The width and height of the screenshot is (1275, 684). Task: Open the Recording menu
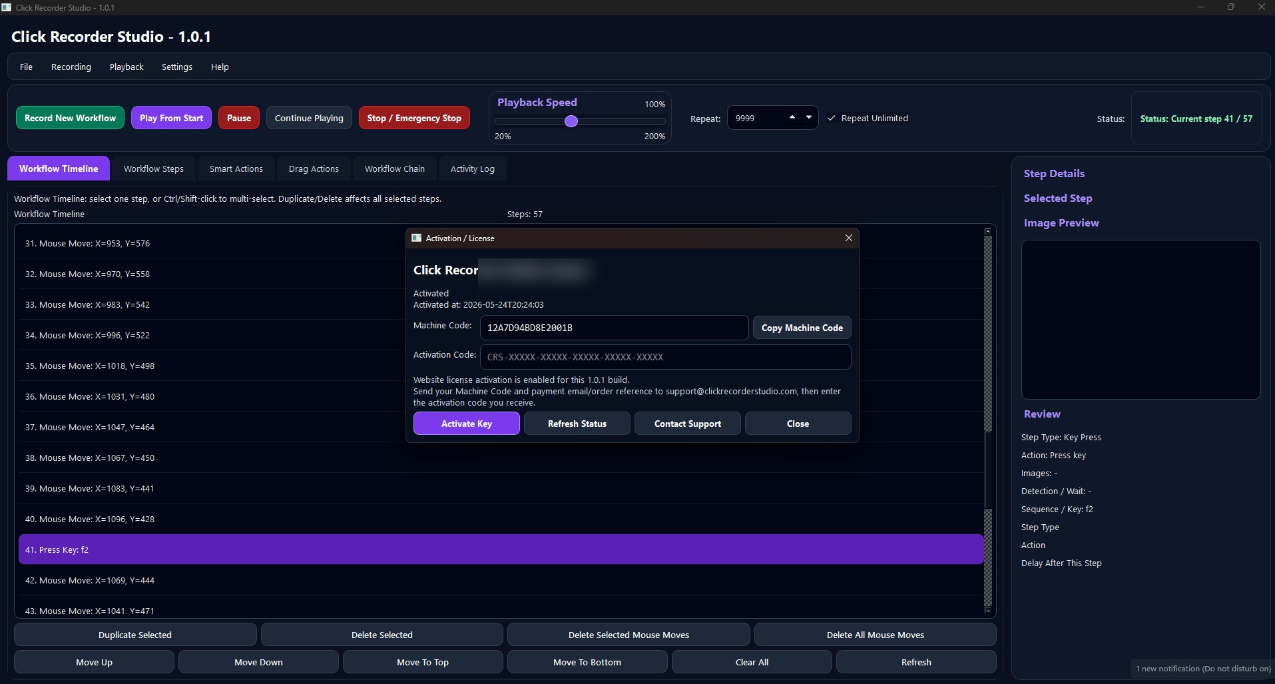point(71,67)
